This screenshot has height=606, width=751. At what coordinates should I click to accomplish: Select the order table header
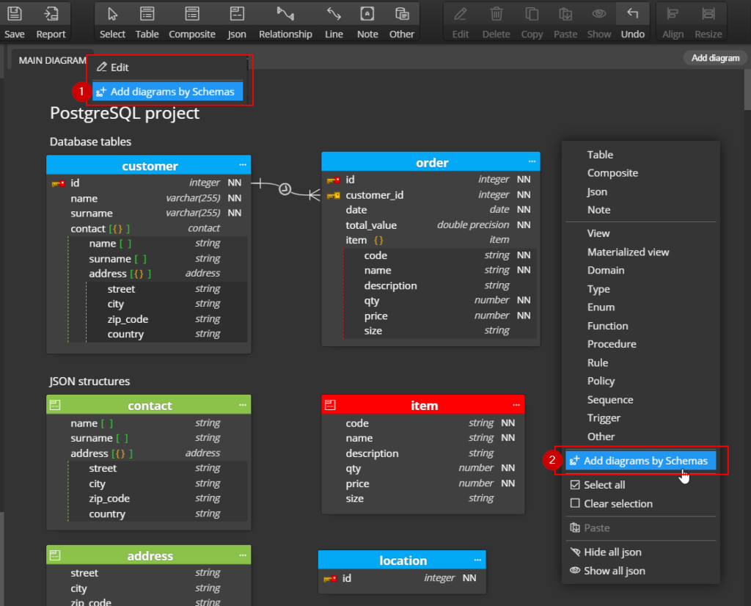(x=431, y=162)
